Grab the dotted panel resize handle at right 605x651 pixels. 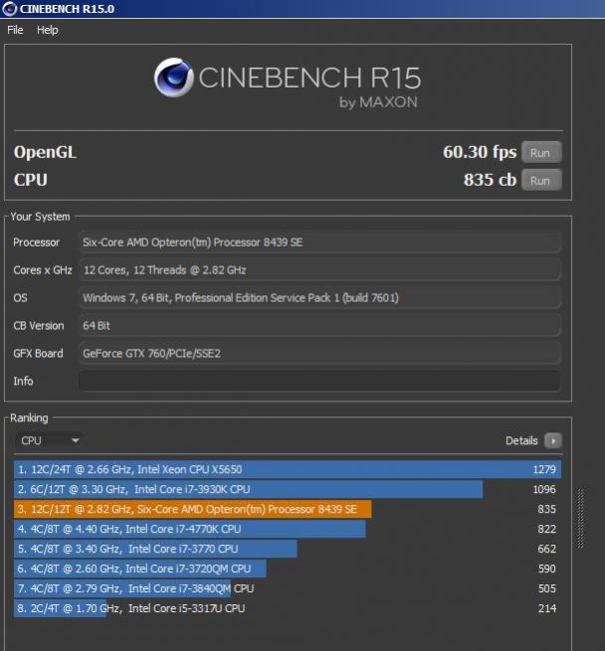(581, 518)
